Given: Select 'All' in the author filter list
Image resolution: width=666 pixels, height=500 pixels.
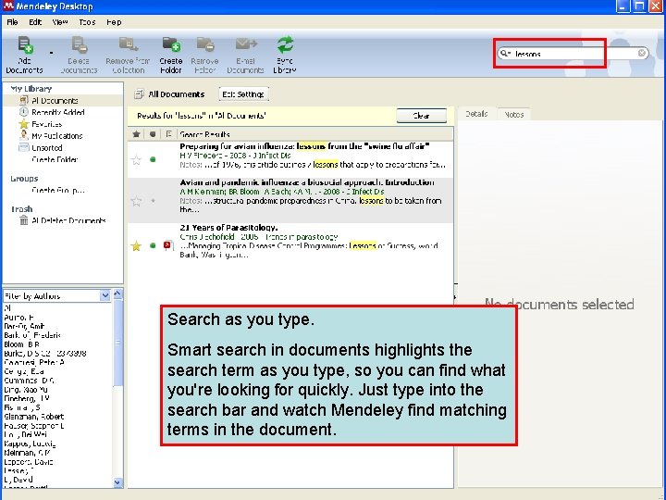Looking at the screenshot, I should pos(7,307).
